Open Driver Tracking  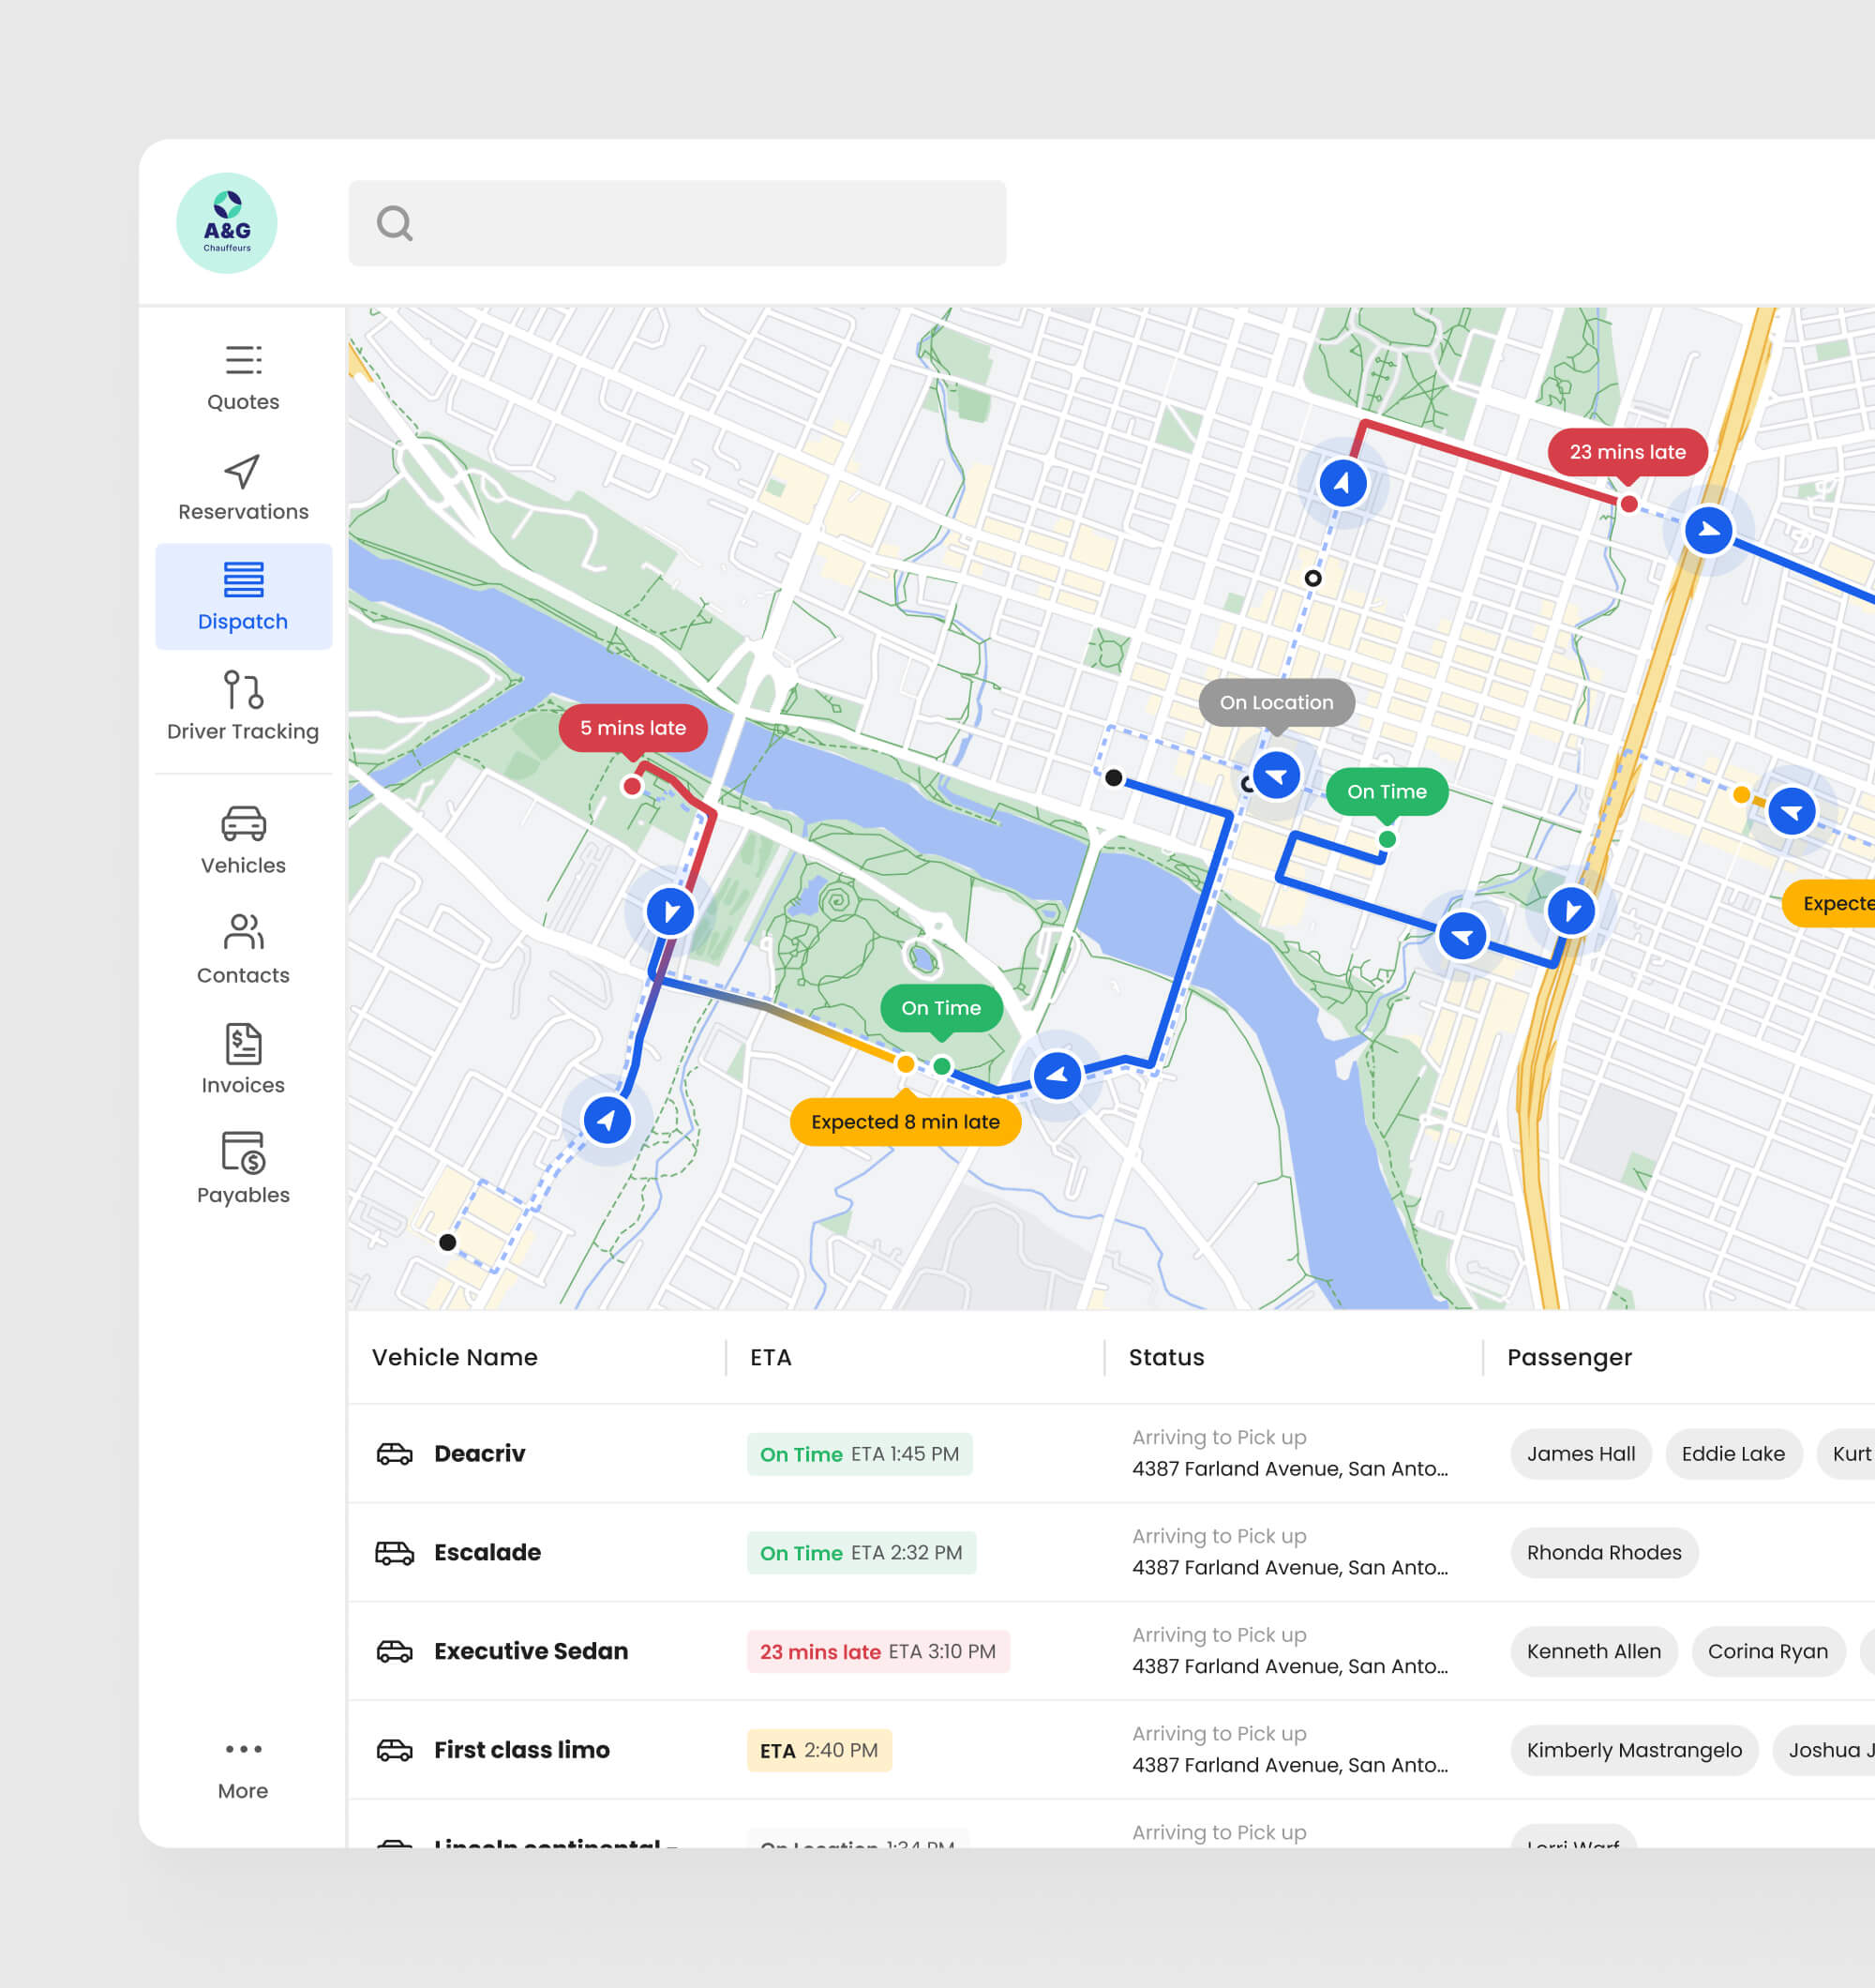point(242,707)
